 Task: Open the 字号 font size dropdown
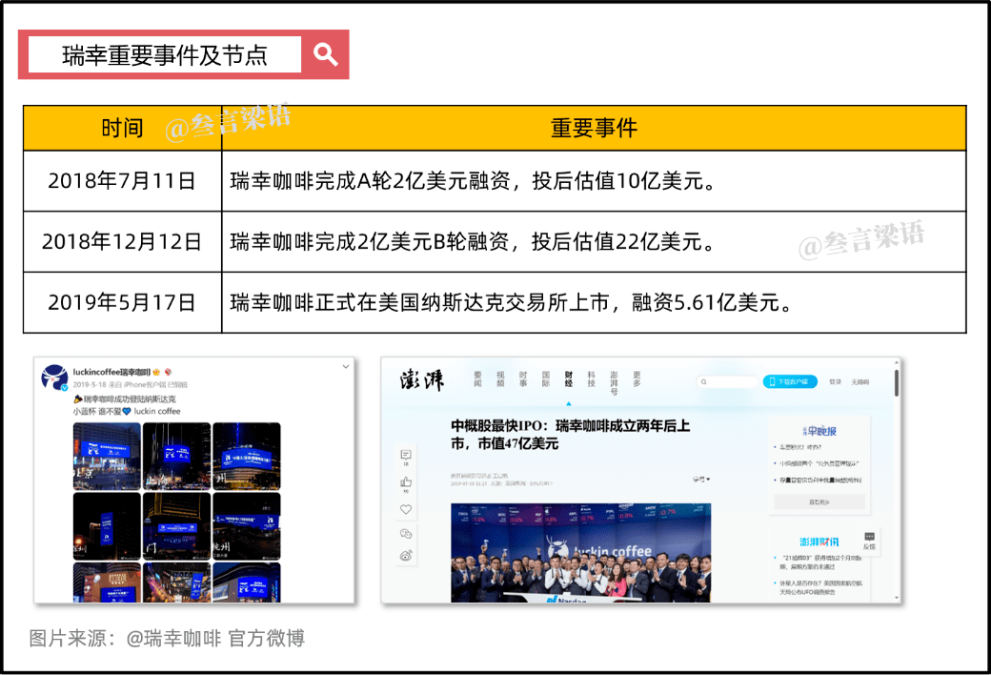click(701, 480)
